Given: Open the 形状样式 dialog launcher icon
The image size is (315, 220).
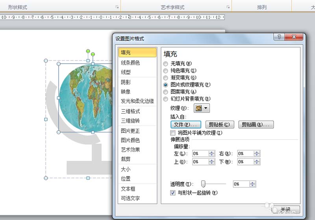Looking at the screenshot, I should click(117, 7).
